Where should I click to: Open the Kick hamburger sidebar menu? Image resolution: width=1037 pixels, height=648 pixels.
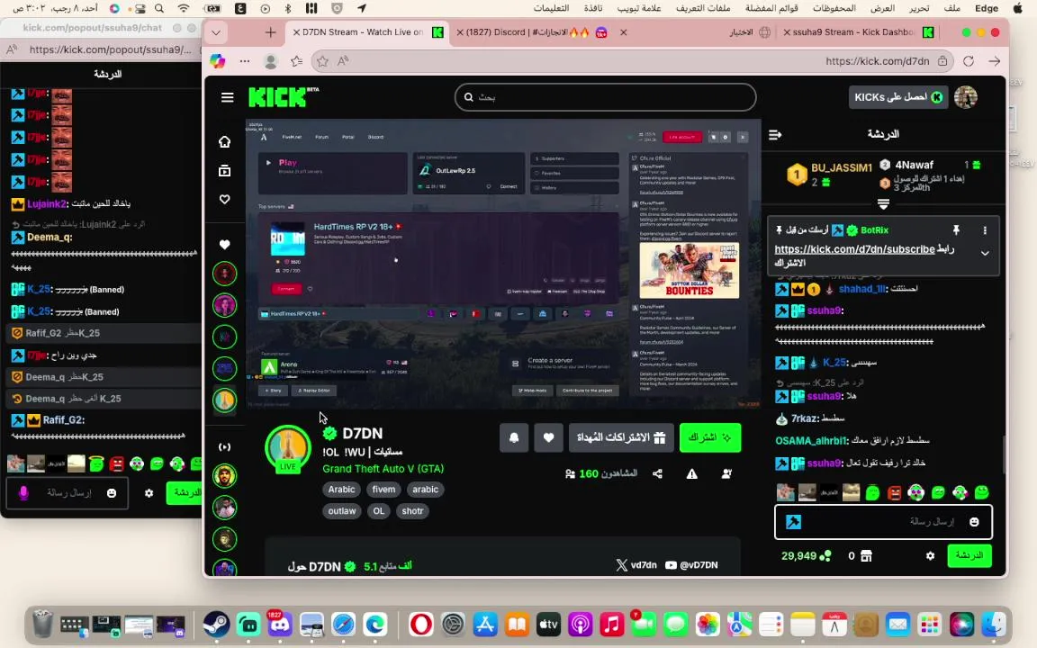(227, 97)
